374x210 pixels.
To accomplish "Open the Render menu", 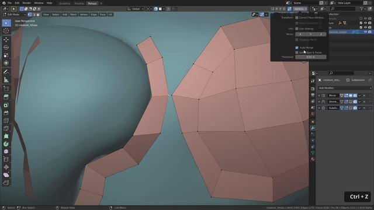I will (x=26, y=3).
